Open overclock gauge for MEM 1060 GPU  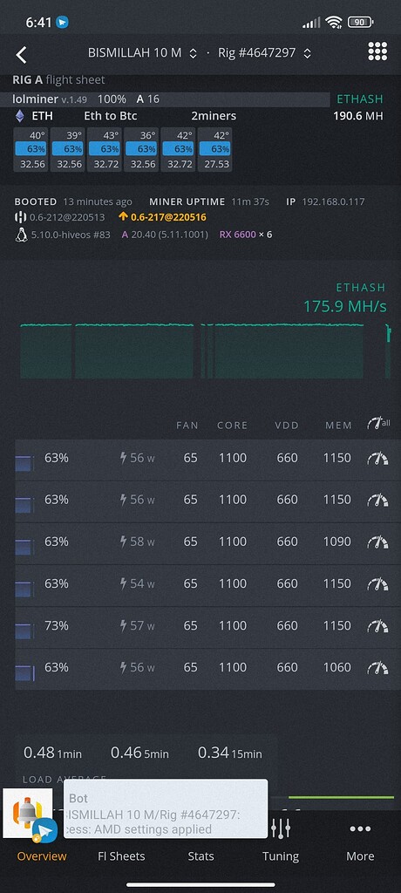[377, 668]
